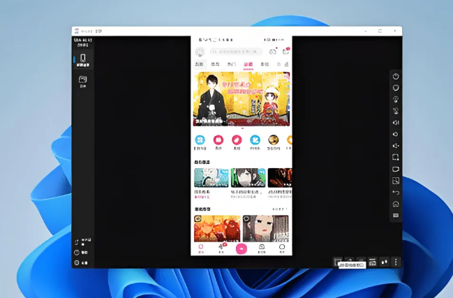Open the large girl with closed eyes thumbnail

pyautogui.click(x=266, y=228)
